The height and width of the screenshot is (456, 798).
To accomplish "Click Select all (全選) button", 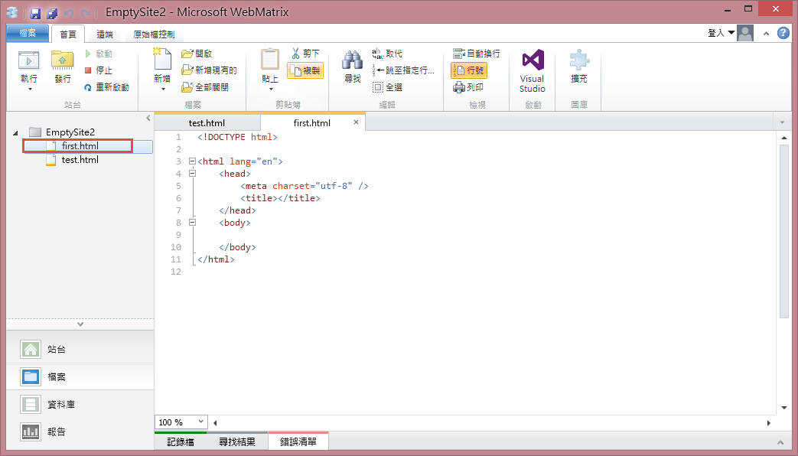I will (x=388, y=87).
